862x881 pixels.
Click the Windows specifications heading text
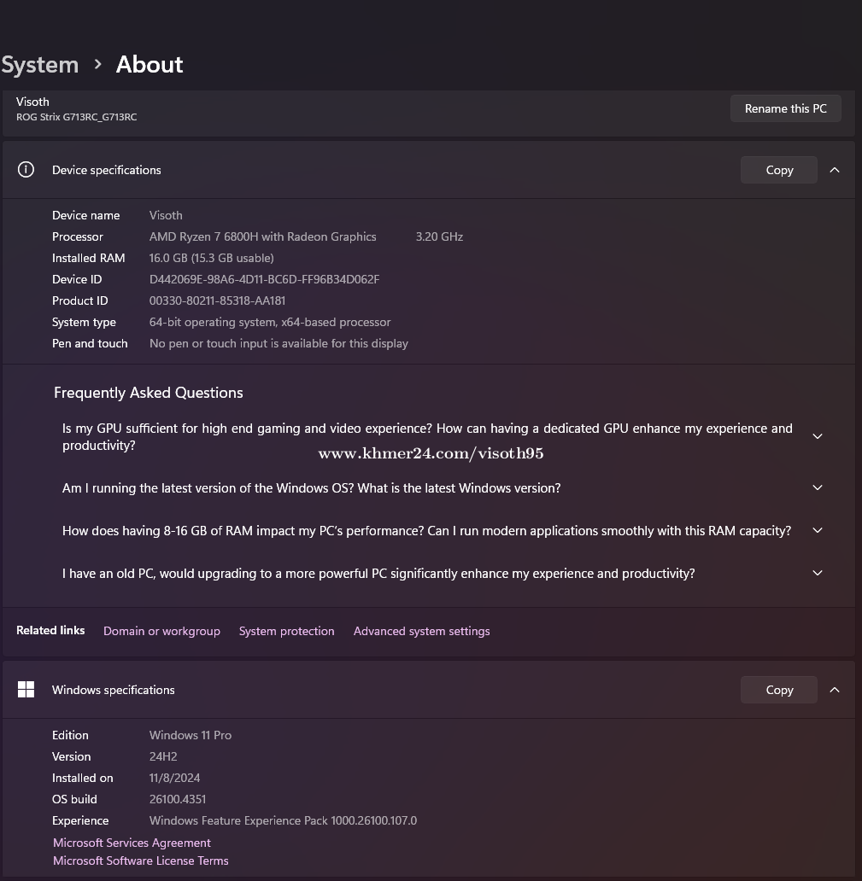(x=113, y=690)
